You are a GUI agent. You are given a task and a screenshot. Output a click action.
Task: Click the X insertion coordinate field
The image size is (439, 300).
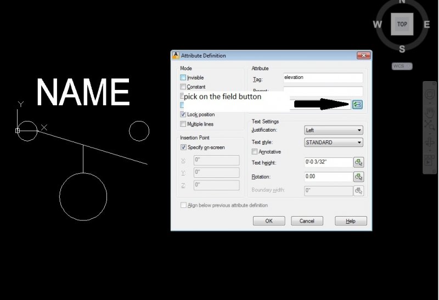(216, 160)
